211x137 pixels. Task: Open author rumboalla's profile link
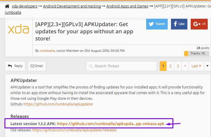(x=47, y=51)
